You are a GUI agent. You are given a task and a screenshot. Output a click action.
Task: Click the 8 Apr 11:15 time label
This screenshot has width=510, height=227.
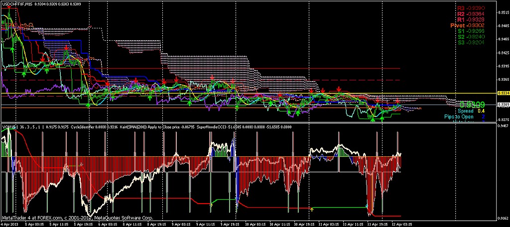[132, 224]
